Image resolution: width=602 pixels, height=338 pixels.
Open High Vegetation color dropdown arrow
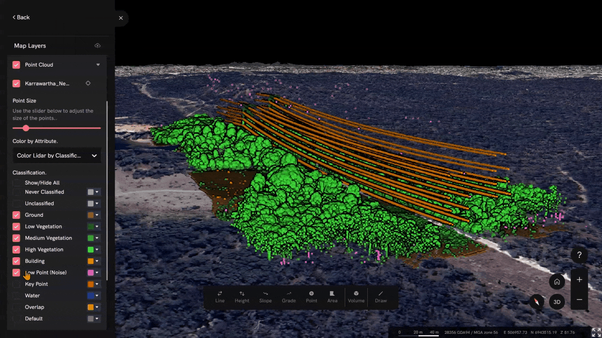pos(97,250)
